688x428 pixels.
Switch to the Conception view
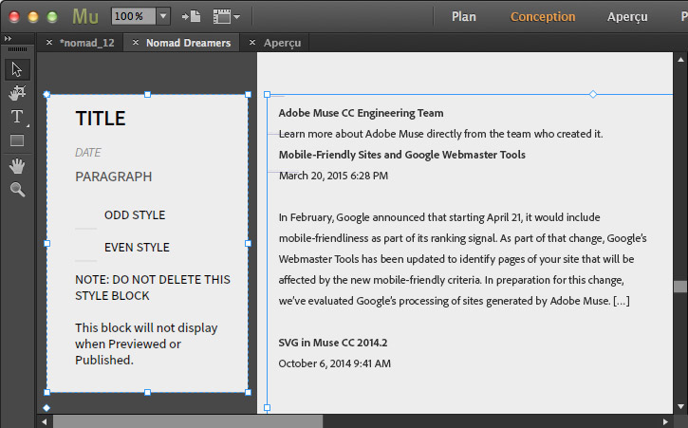coord(543,16)
